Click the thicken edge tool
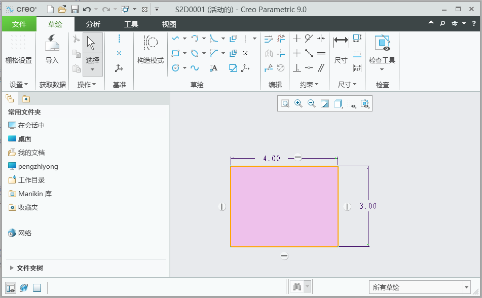This screenshot has height=298, width=482. click(233, 53)
